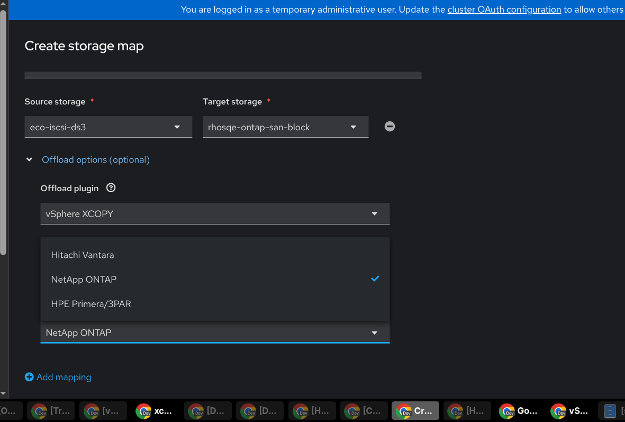Click the scrollbar up arrow

[x=3, y=4]
